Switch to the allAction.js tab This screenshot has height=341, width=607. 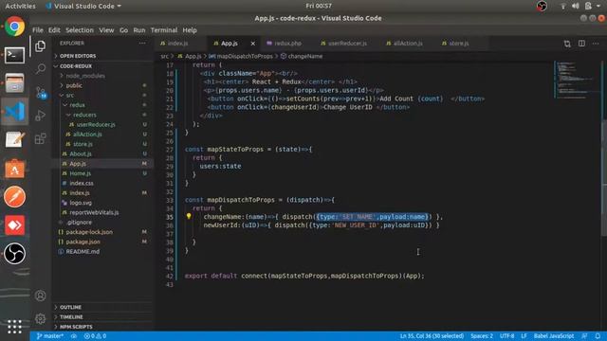[x=407, y=44]
